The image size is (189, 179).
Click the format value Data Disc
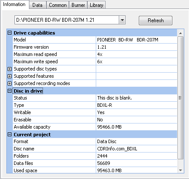pyautogui.click(x=107, y=141)
